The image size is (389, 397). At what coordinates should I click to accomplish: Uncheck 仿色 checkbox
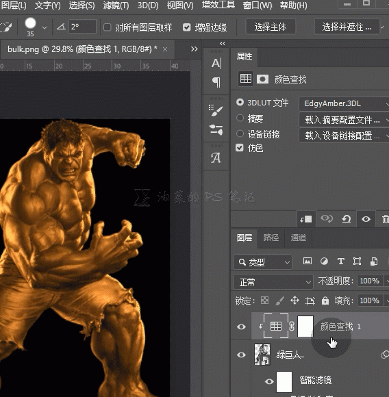coord(240,148)
